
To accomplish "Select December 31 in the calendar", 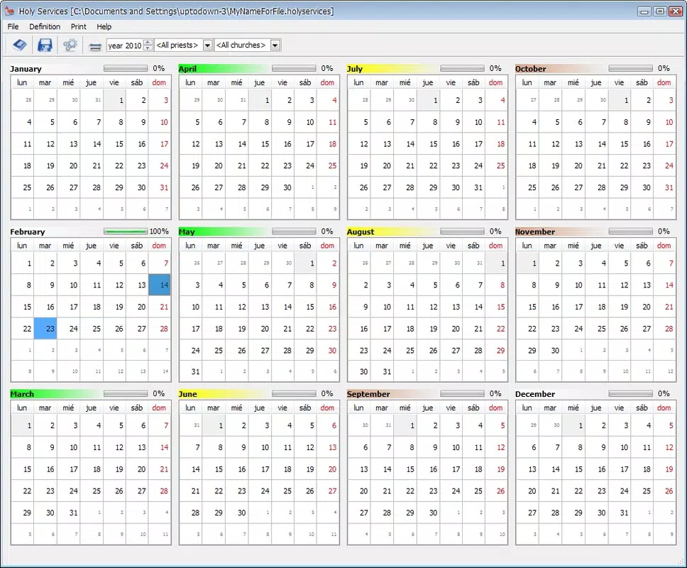I will 620,513.
